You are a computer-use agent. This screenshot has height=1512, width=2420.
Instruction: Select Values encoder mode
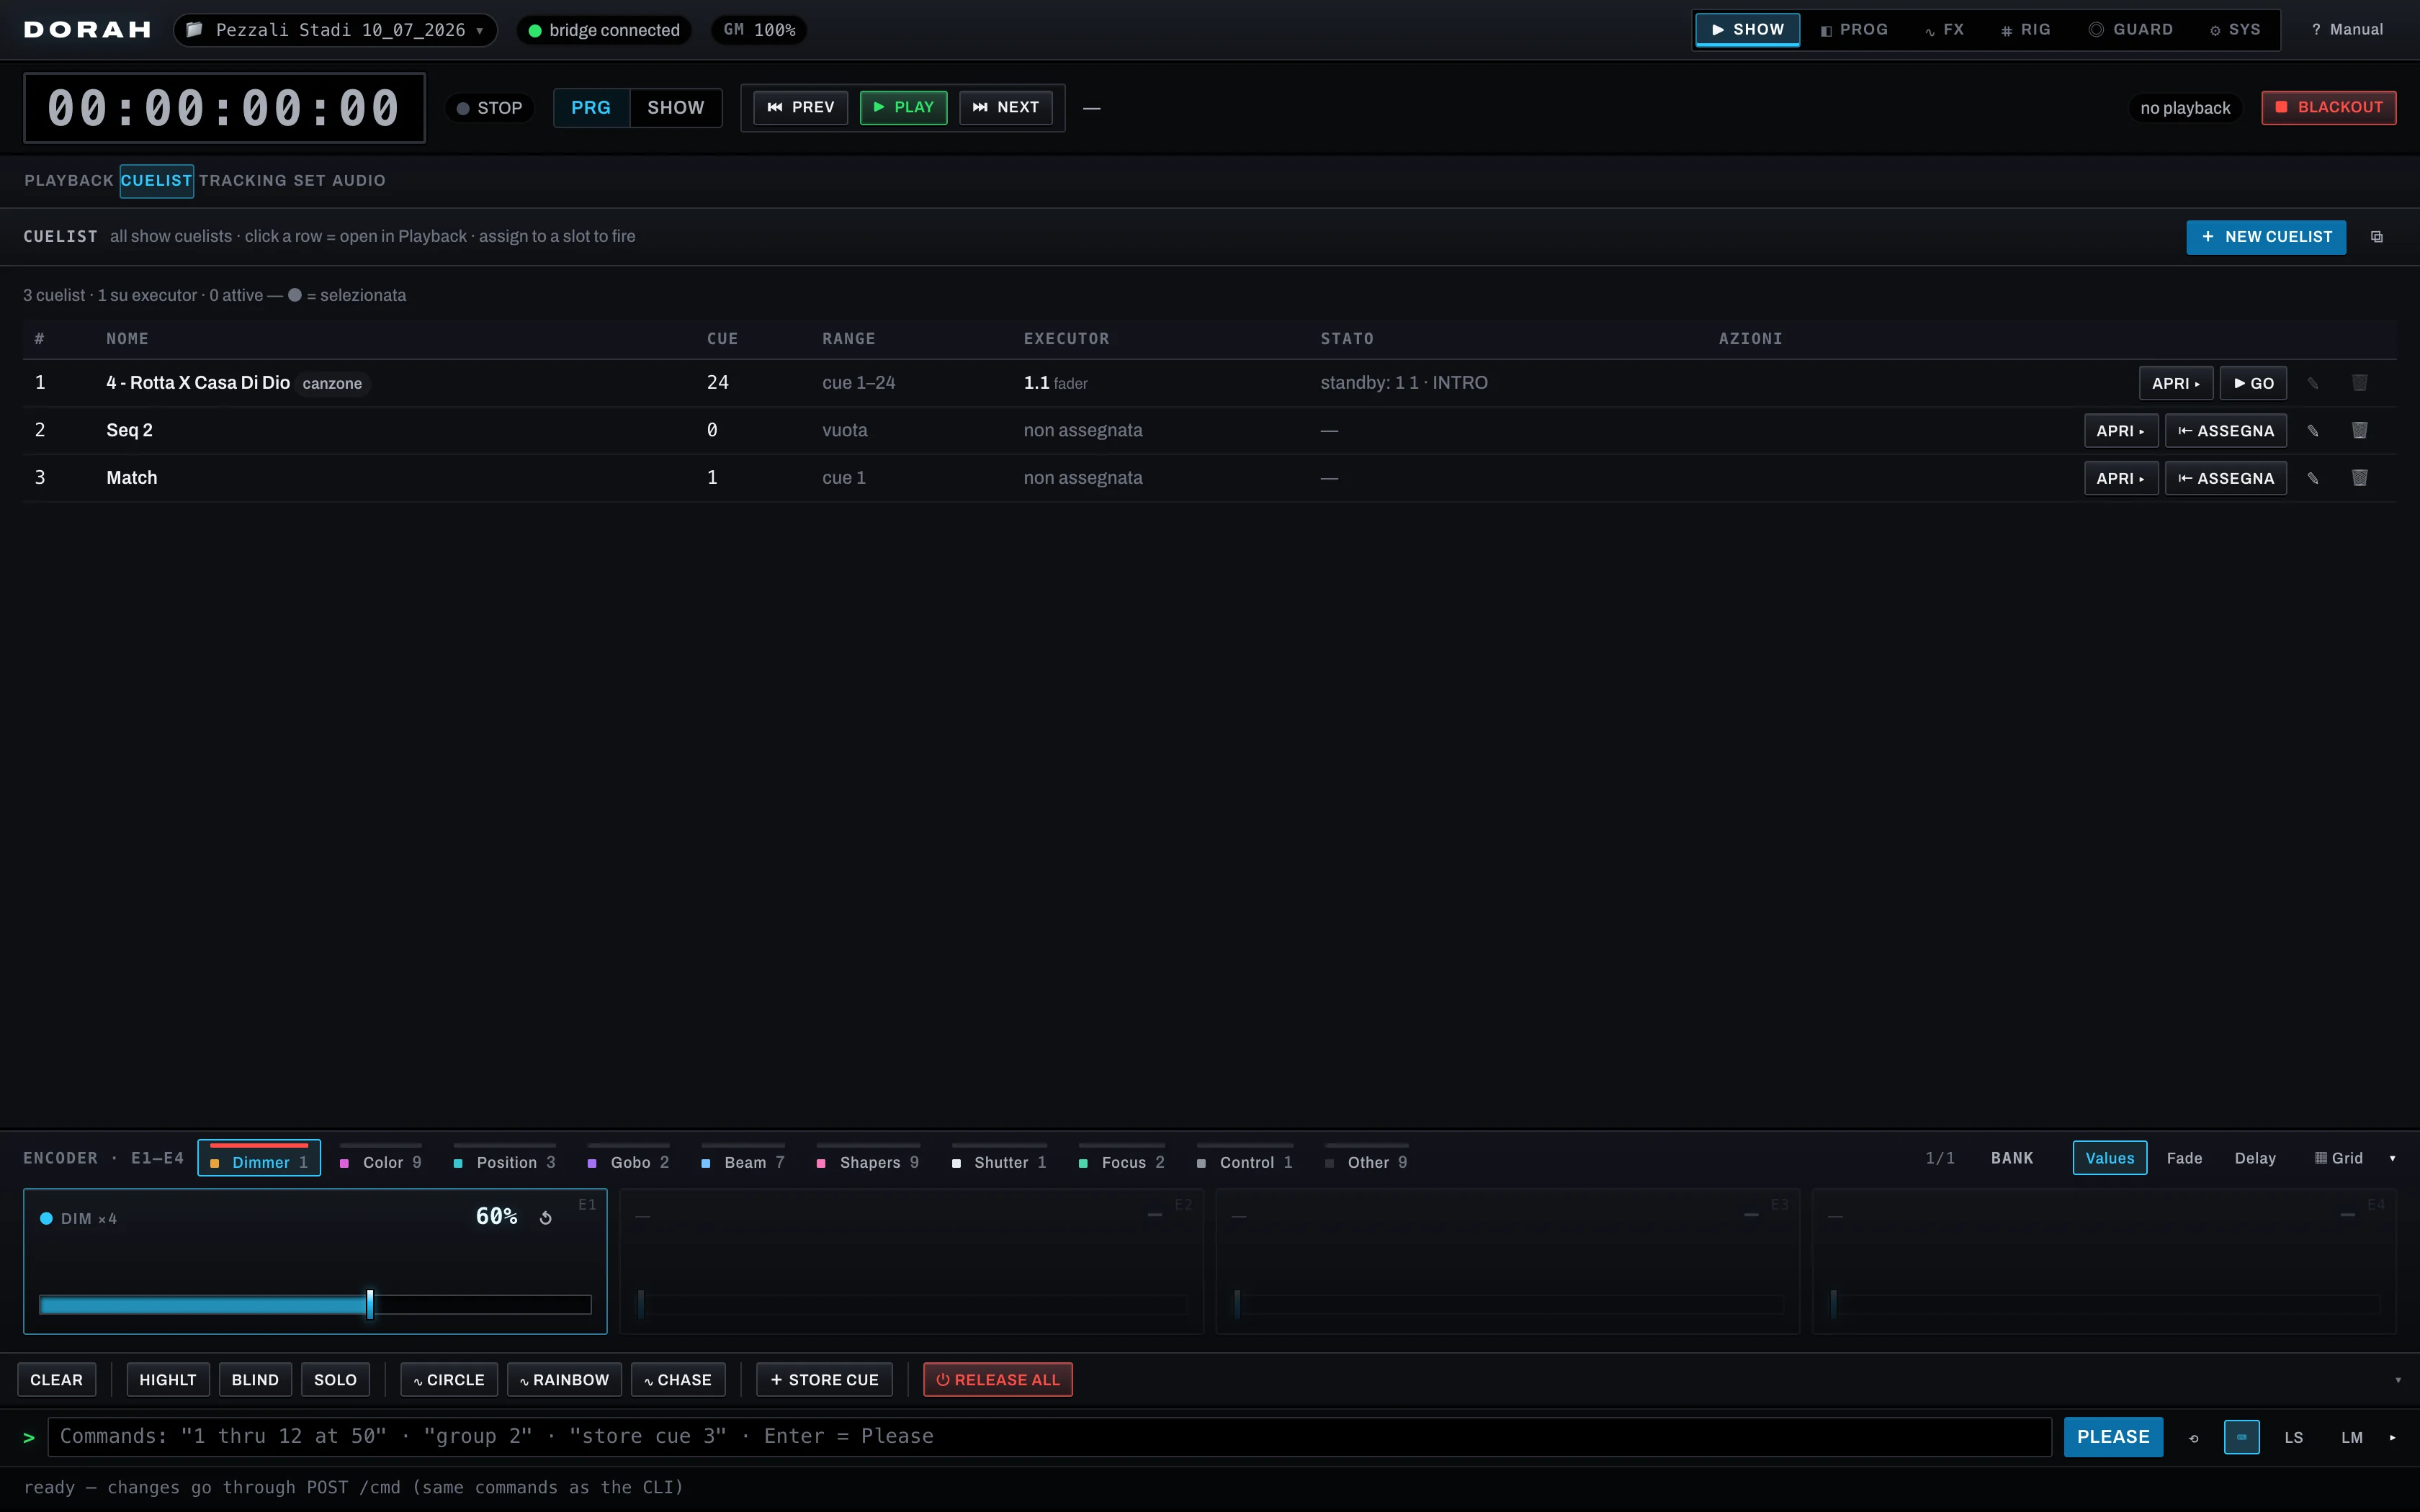point(2109,1158)
